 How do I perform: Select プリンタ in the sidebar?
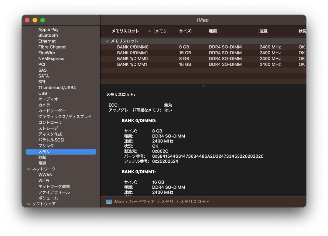[x=46, y=145]
